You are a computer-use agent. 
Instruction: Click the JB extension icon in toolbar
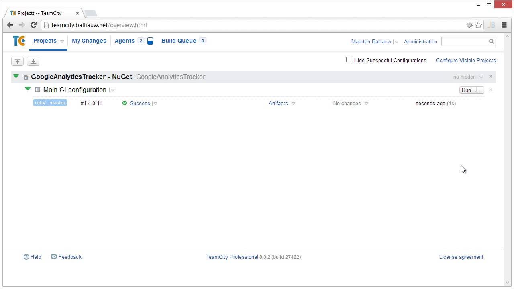pyautogui.click(x=491, y=25)
